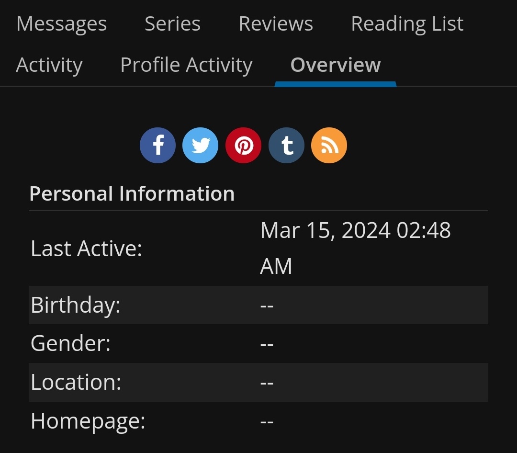Open the orange RSS feed icon

329,145
